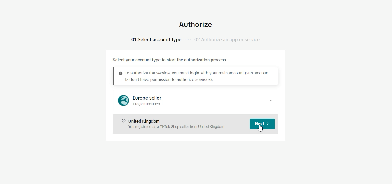
Task: Click the "Europe seller" title text
Action: 147,98
